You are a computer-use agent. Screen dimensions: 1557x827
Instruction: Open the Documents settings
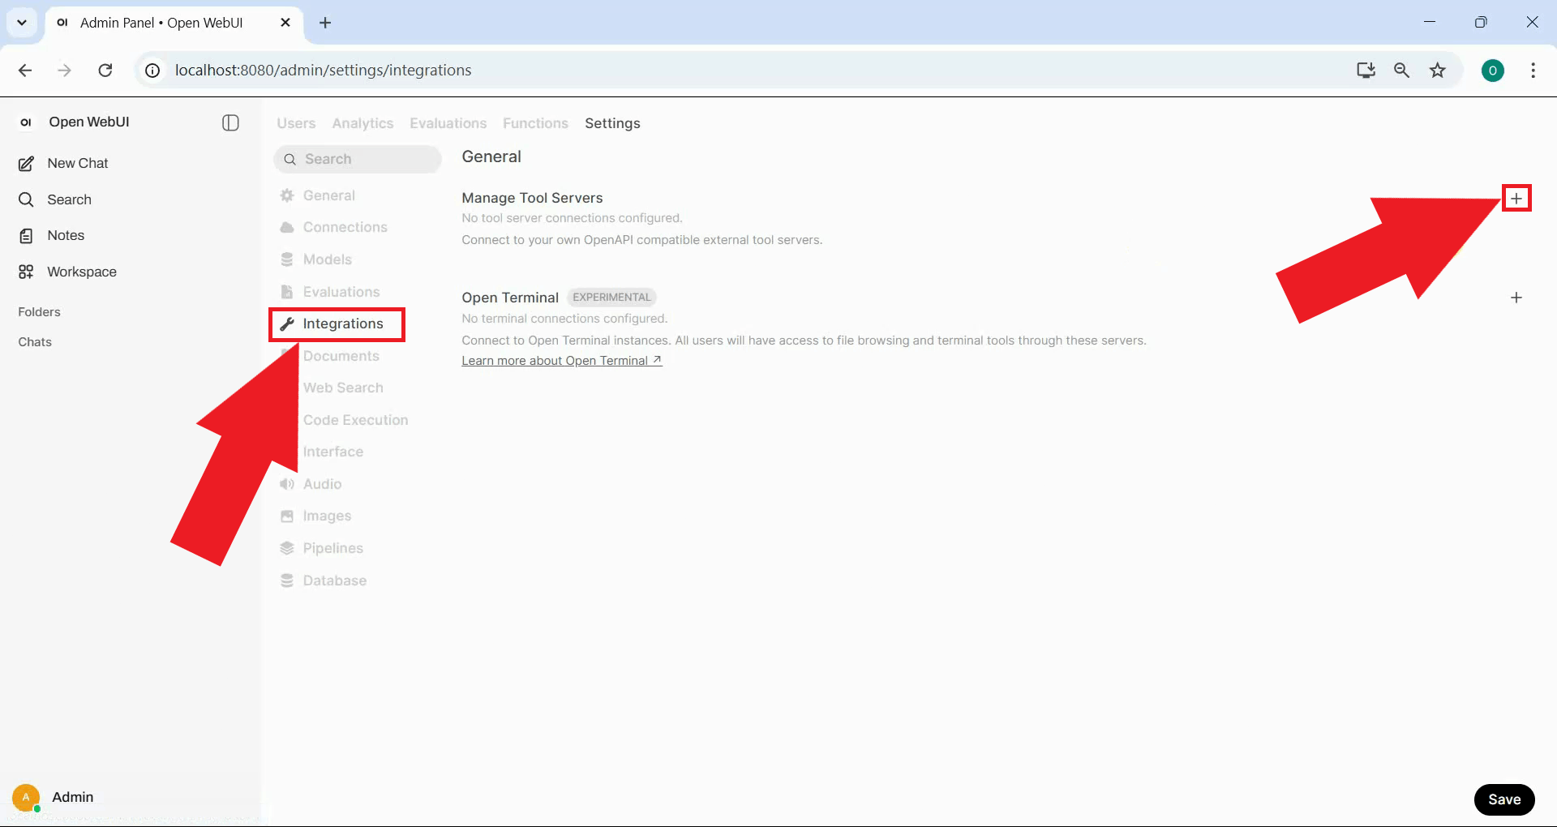click(341, 356)
